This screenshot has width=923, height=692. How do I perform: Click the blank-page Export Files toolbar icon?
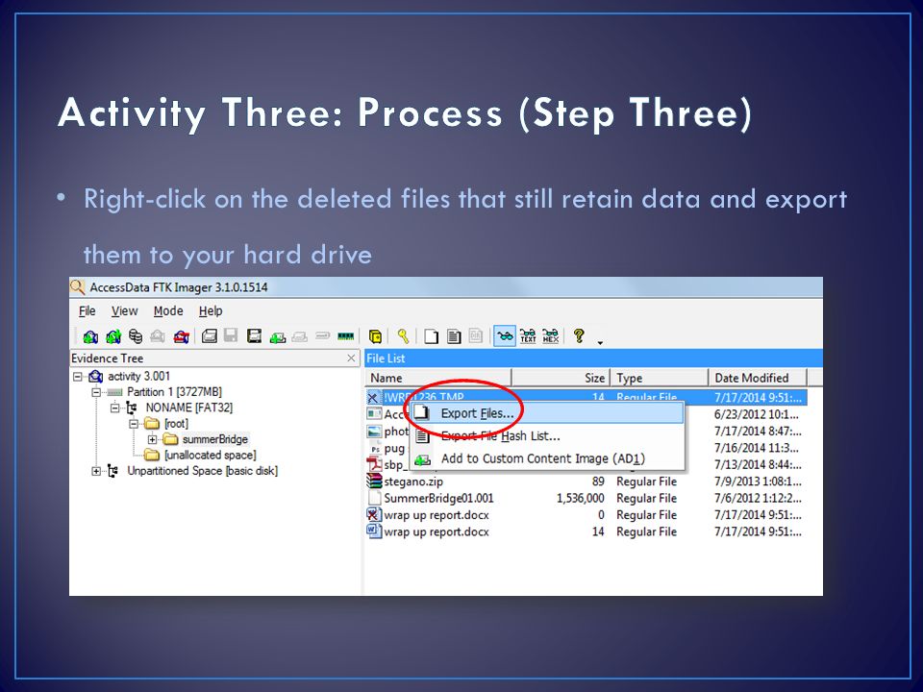tap(432, 336)
